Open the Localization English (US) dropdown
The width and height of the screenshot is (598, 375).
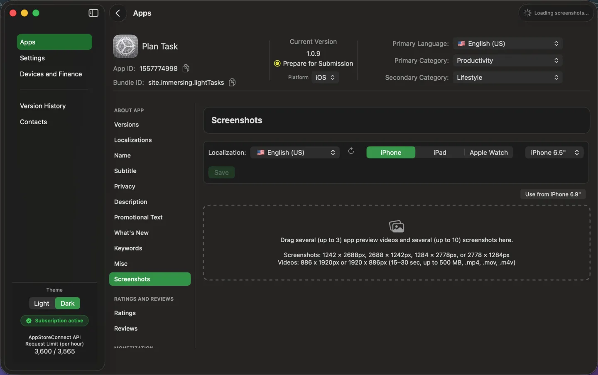tap(295, 152)
